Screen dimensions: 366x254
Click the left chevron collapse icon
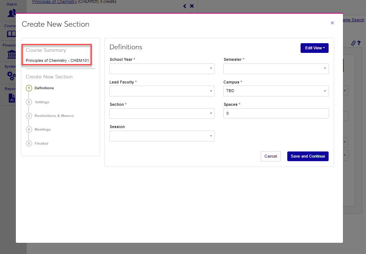[x=185, y=6]
